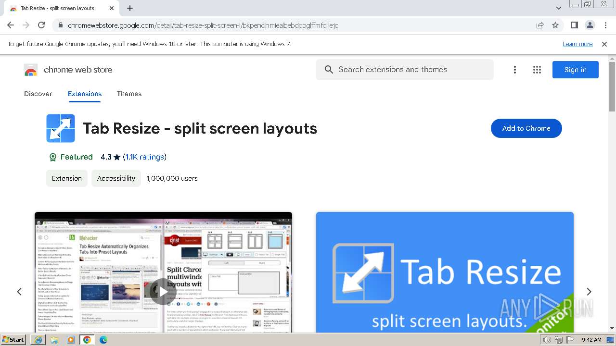Open Microsoft Edge from the taskbar

[x=103, y=340]
